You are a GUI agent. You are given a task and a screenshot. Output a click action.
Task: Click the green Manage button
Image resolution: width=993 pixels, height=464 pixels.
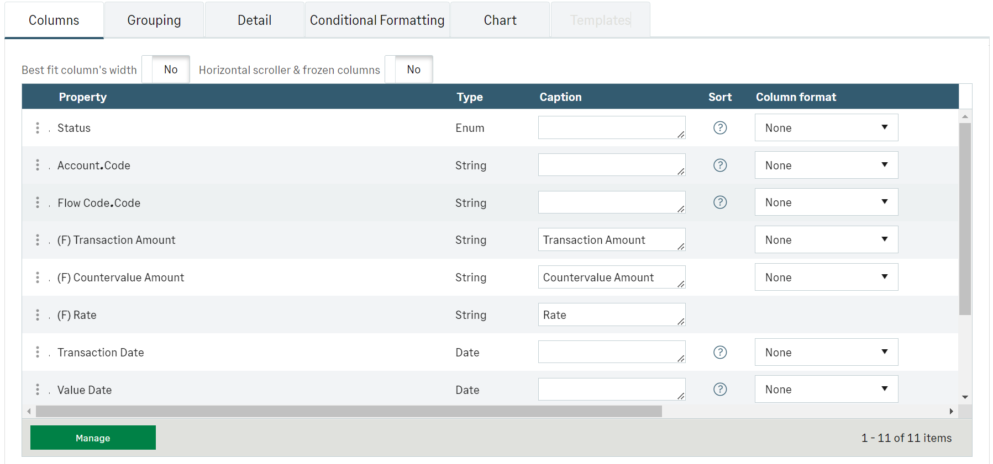click(x=93, y=438)
